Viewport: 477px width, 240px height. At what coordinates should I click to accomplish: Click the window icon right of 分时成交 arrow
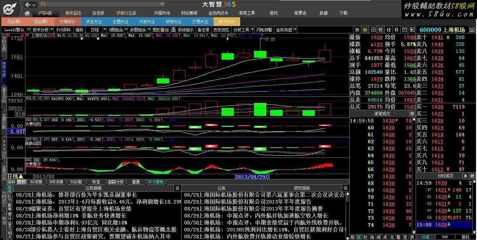click(472, 176)
